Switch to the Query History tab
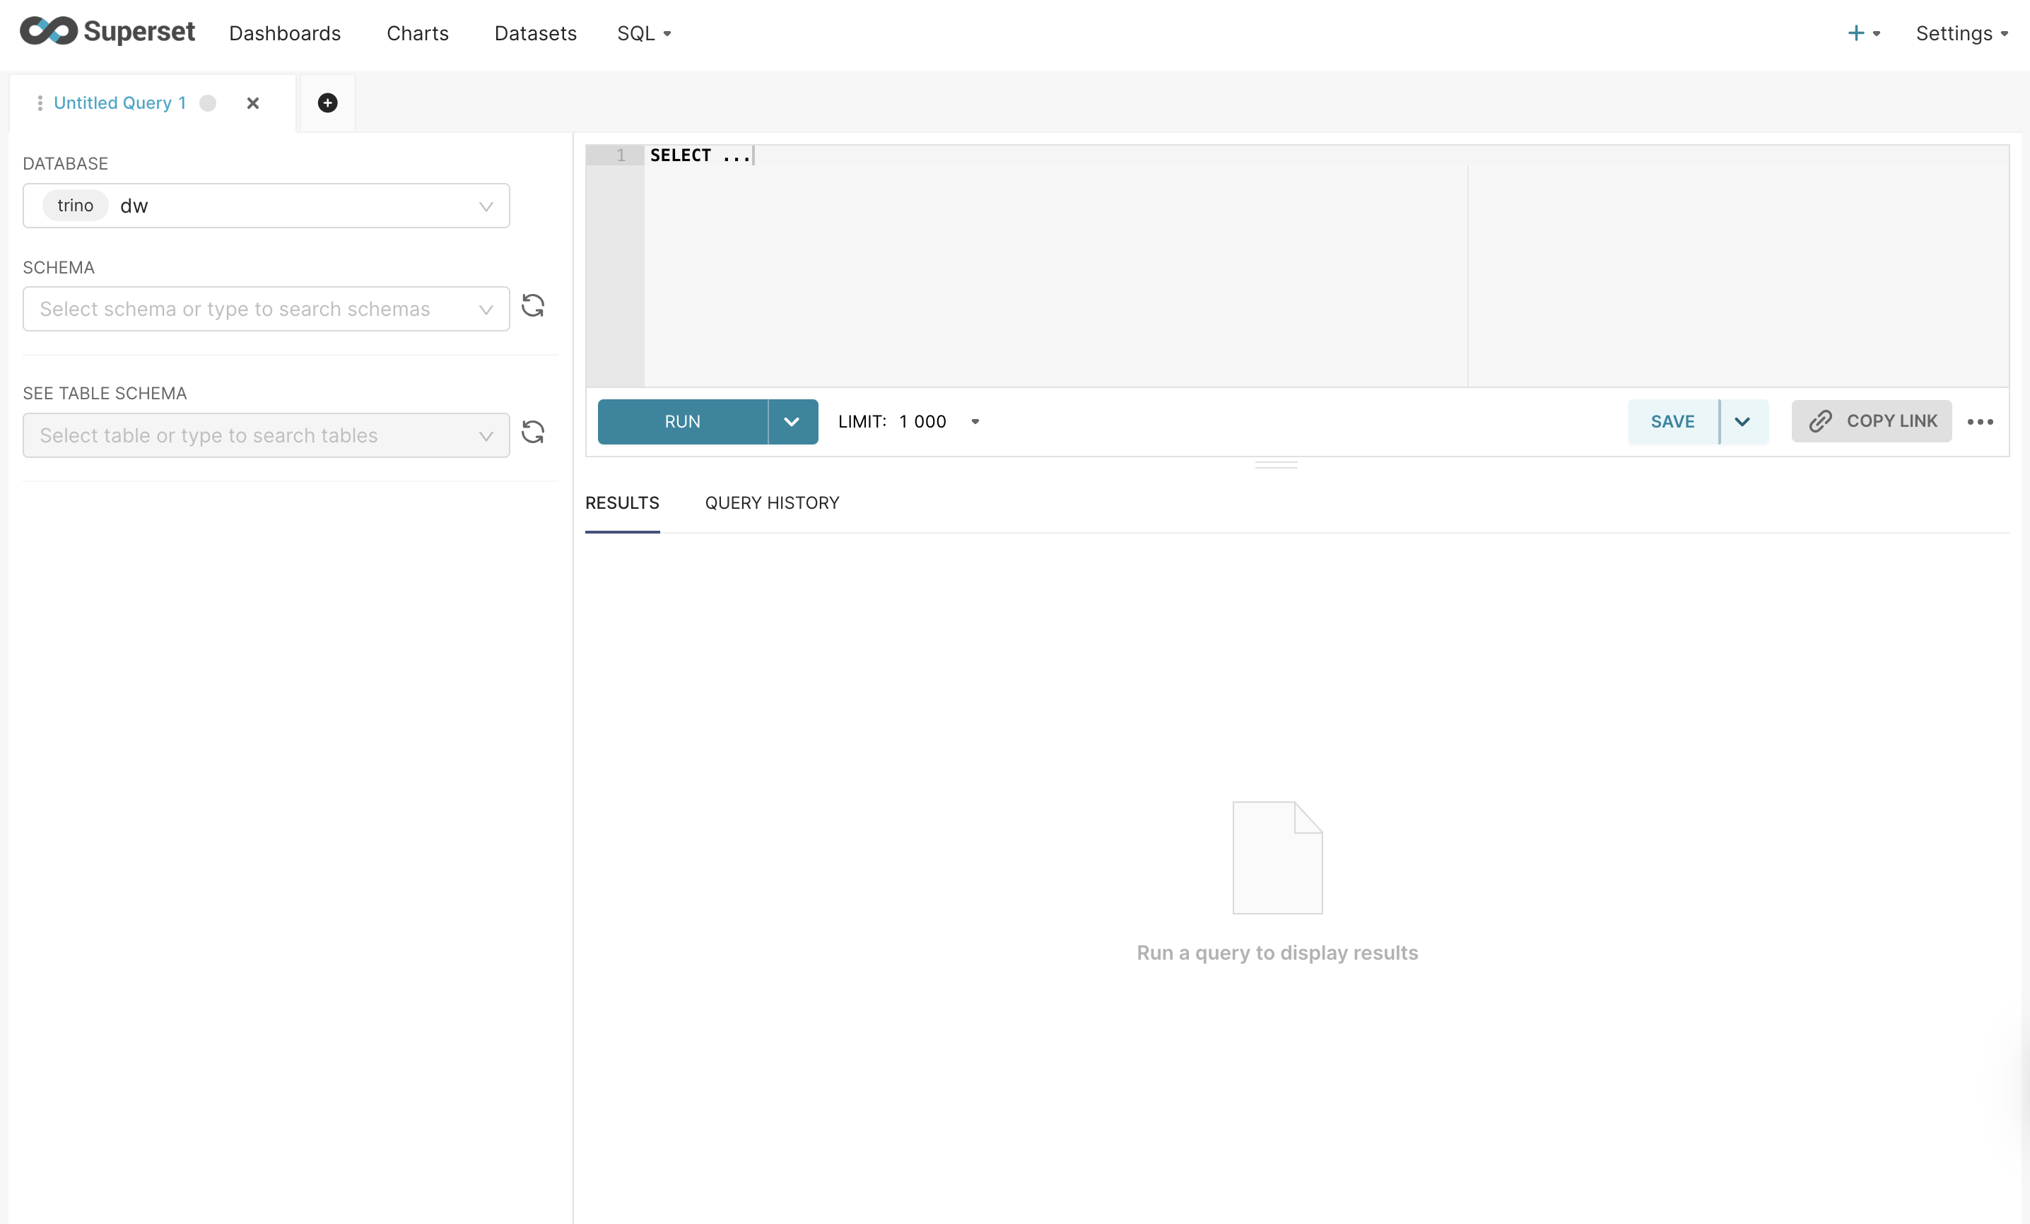 (x=772, y=502)
